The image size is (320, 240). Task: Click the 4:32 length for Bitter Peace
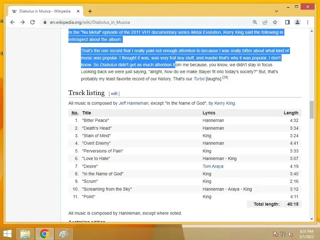coord(294,120)
